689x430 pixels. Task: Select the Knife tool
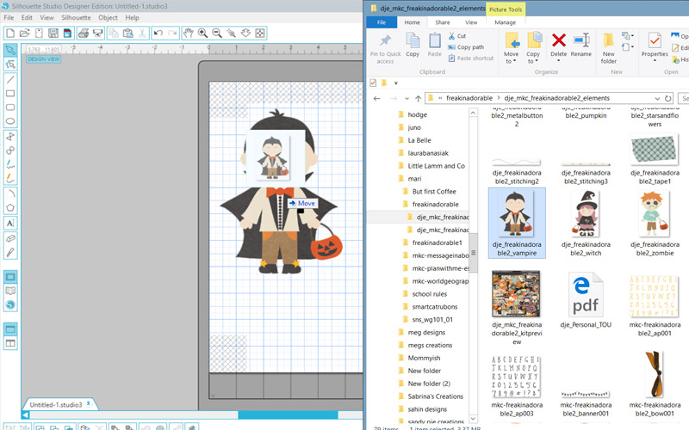(x=10, y=252)
